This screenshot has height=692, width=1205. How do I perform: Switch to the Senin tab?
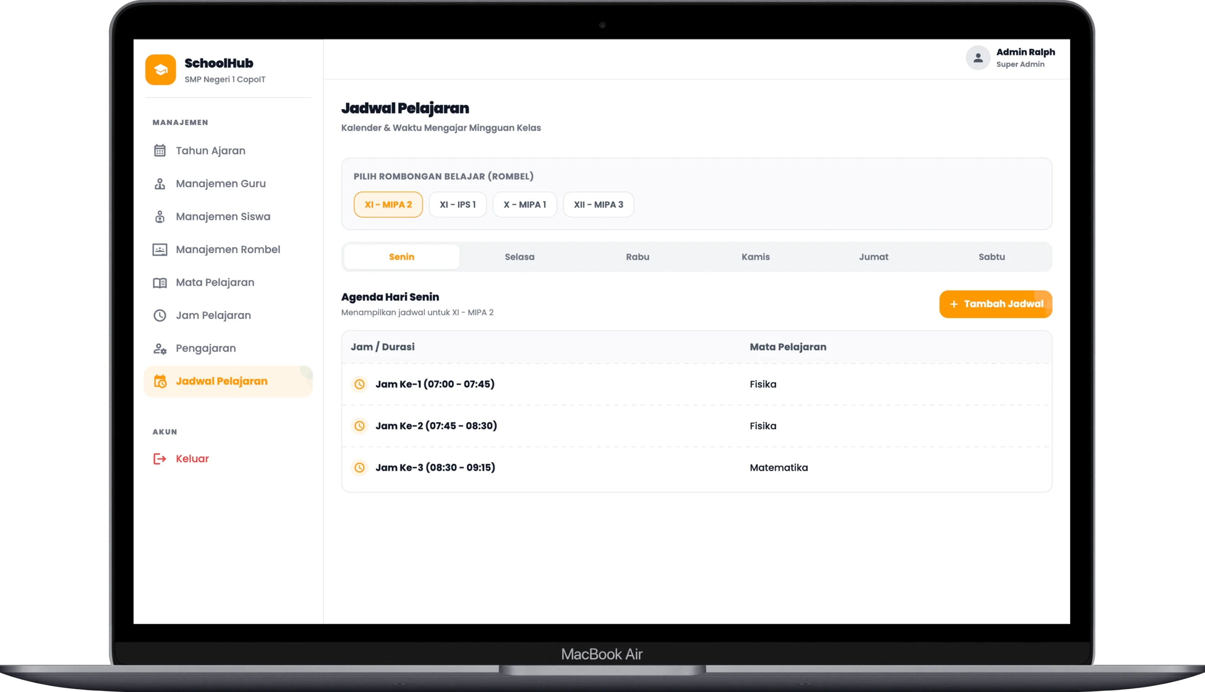click(x=401, y=257)
